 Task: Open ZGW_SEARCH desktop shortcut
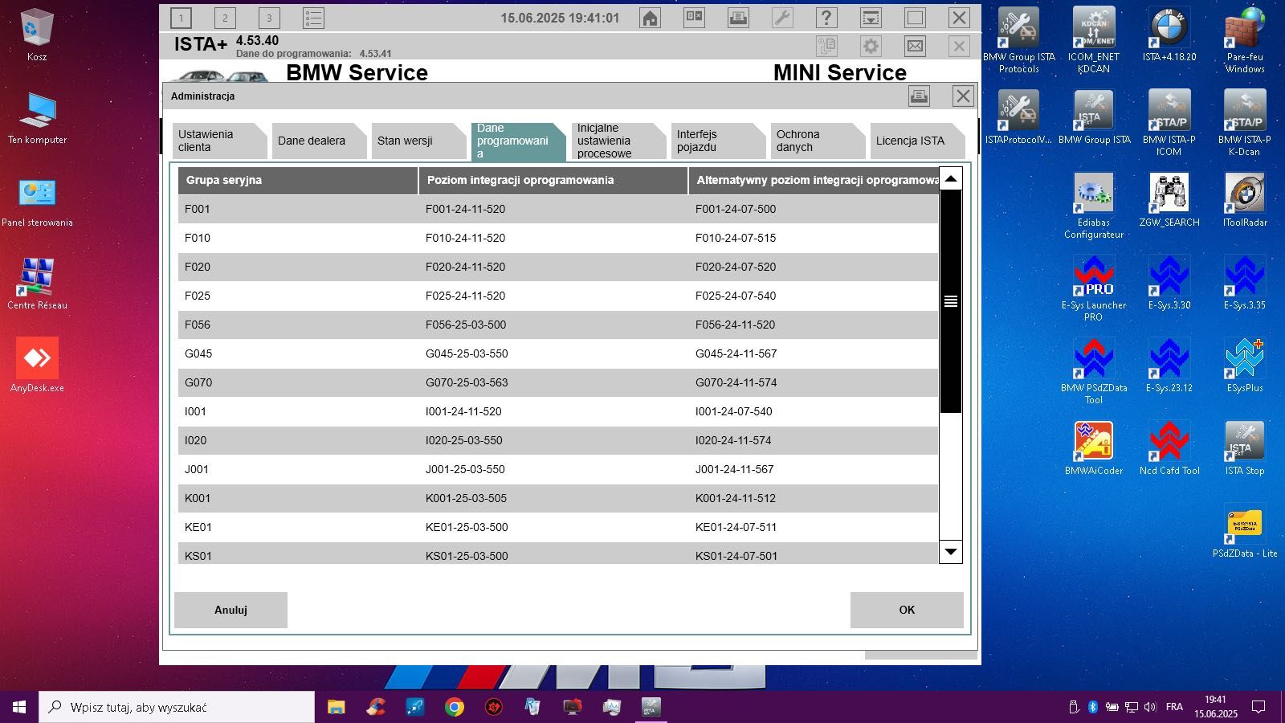pyautogui.click(x=1169, y=201)
